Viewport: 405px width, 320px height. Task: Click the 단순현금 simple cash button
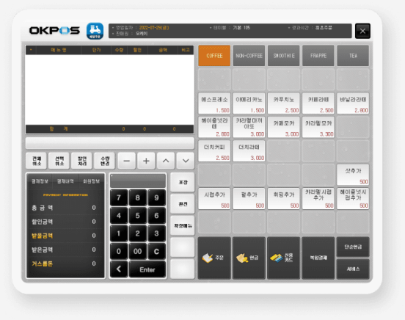[x=353, y=247]
